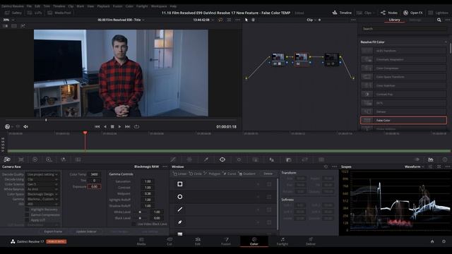The image size is (452, 254).
Task: Enable Highlight Recovery checkbox
Action: pos(27,210)
